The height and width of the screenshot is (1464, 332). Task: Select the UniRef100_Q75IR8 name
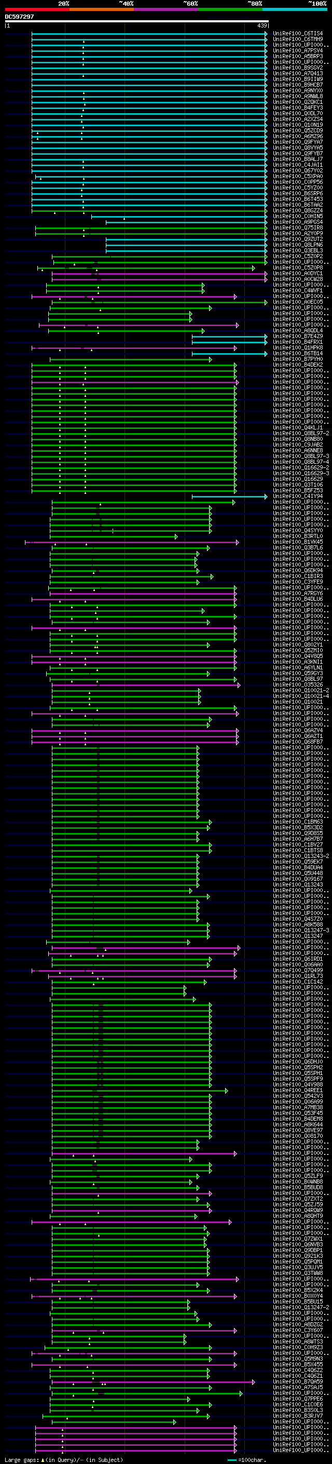point(298,227)
